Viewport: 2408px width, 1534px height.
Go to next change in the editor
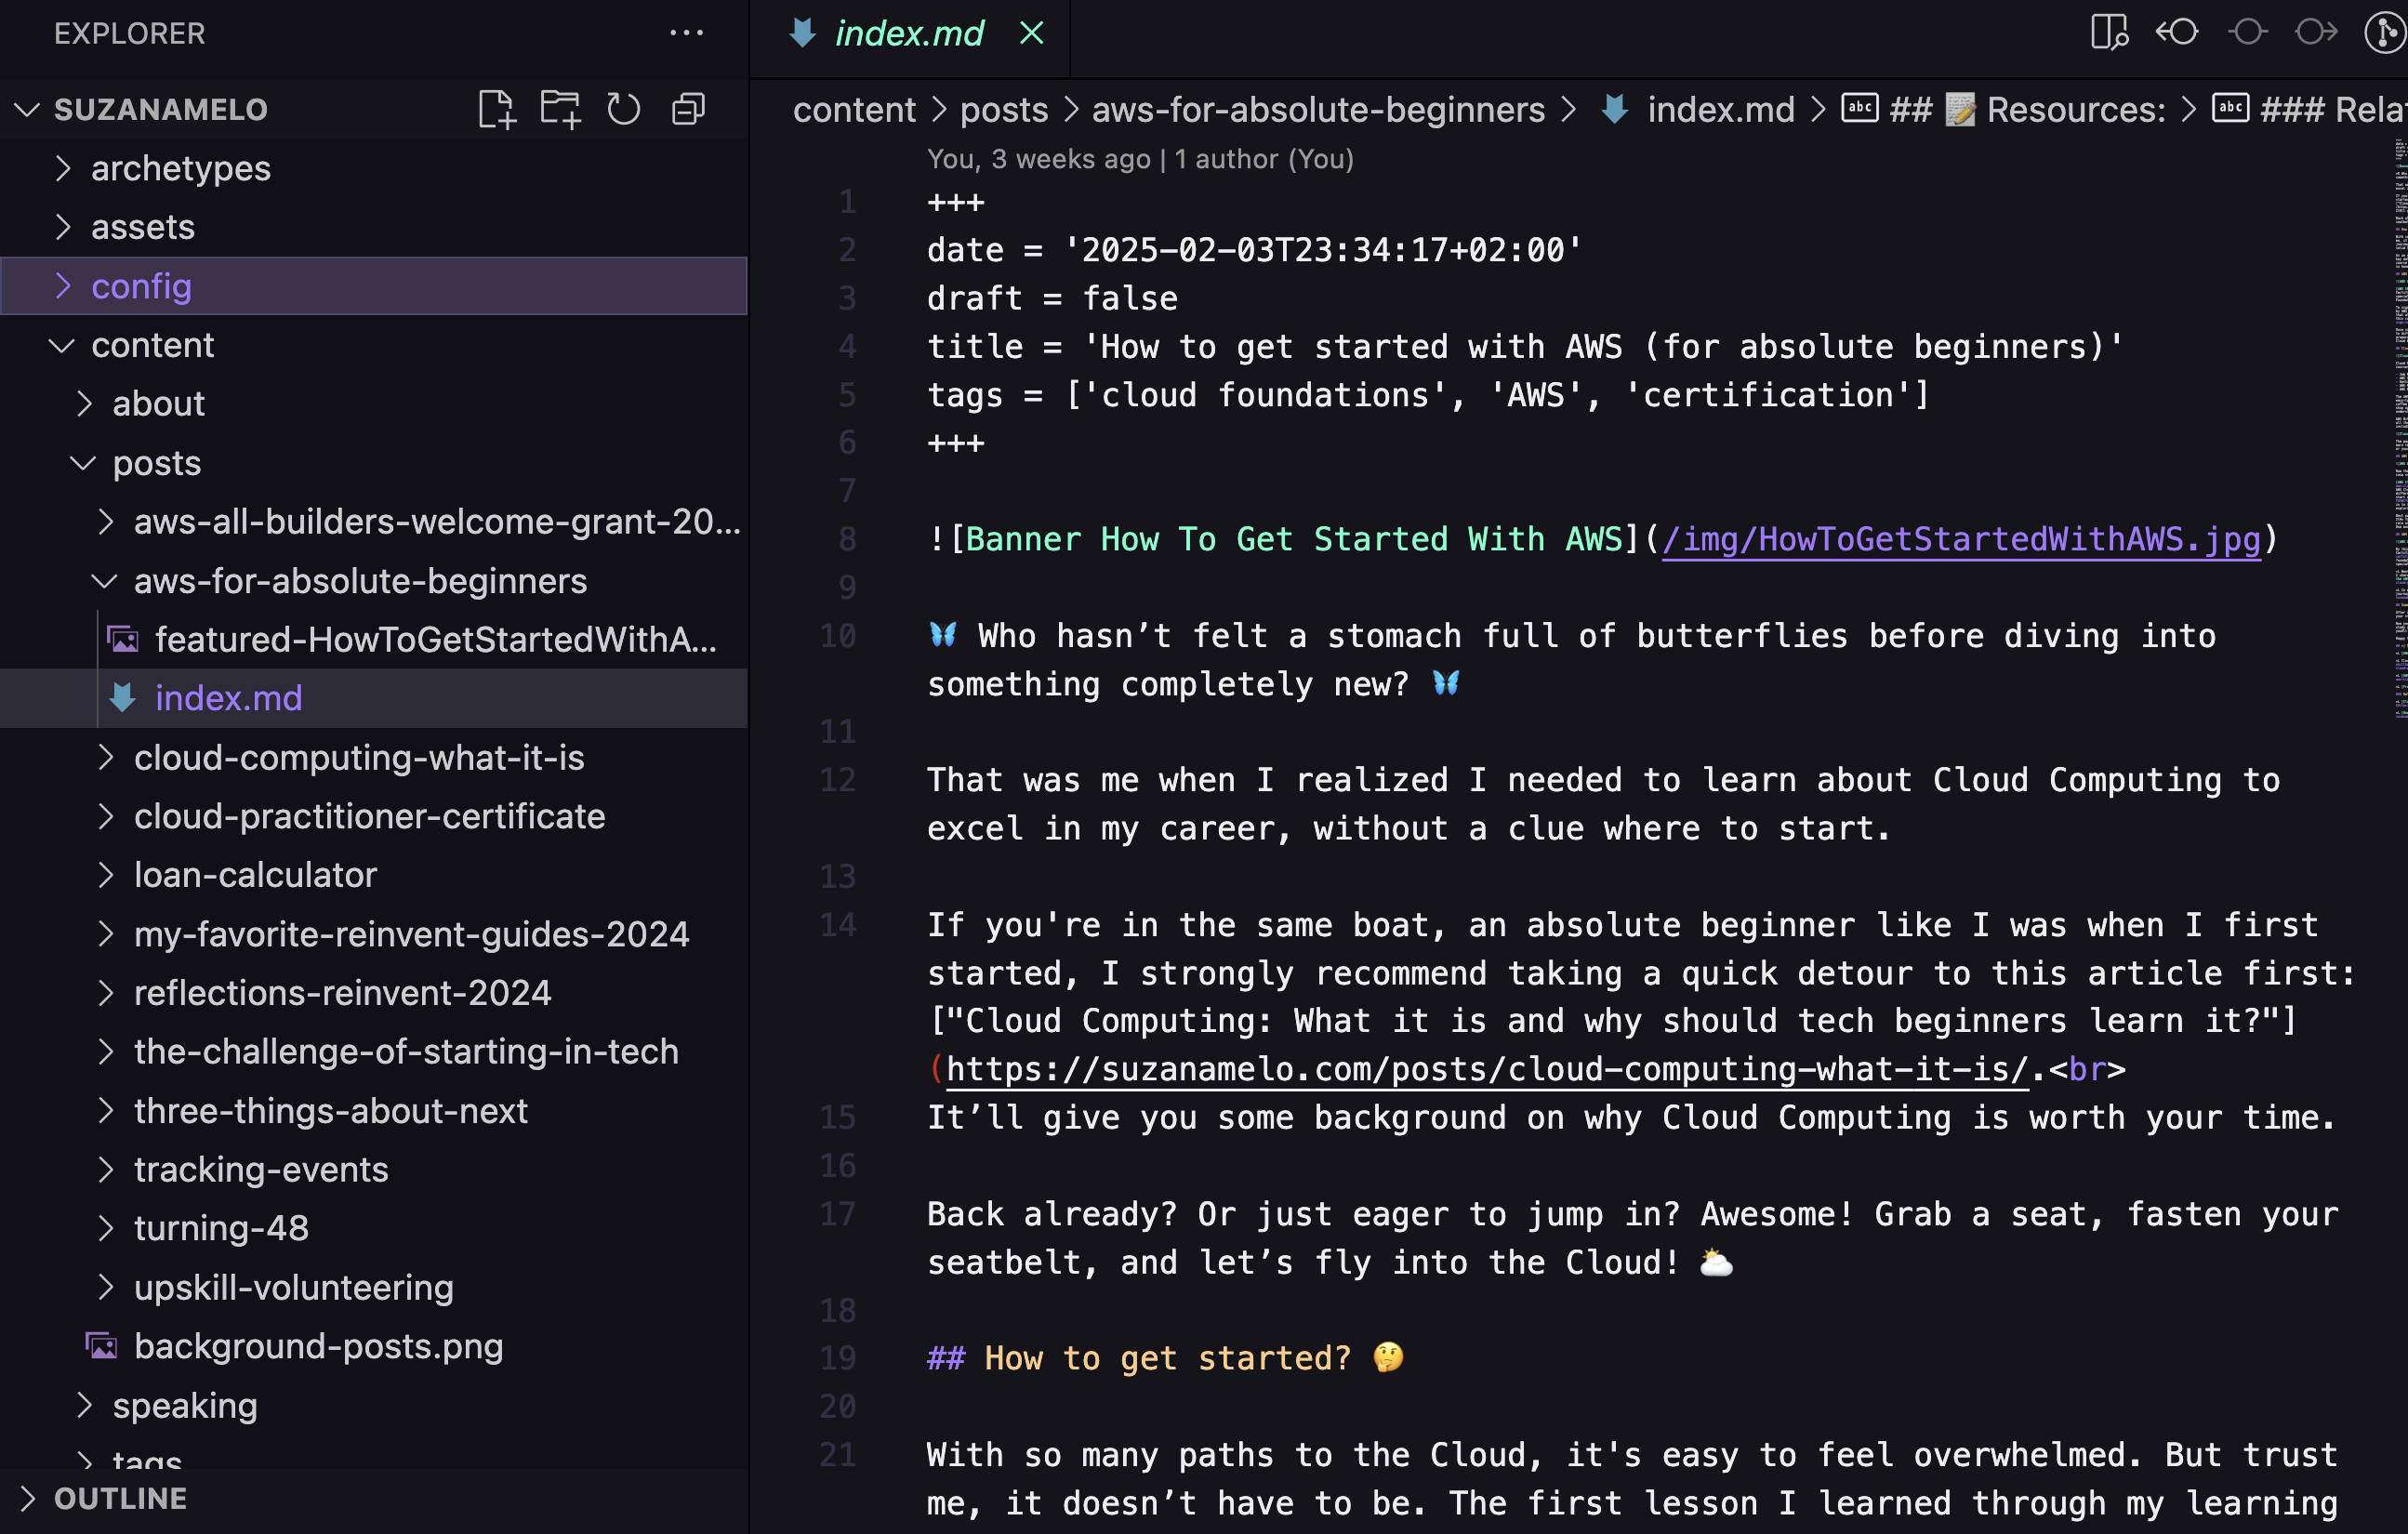coord(2316,32)
